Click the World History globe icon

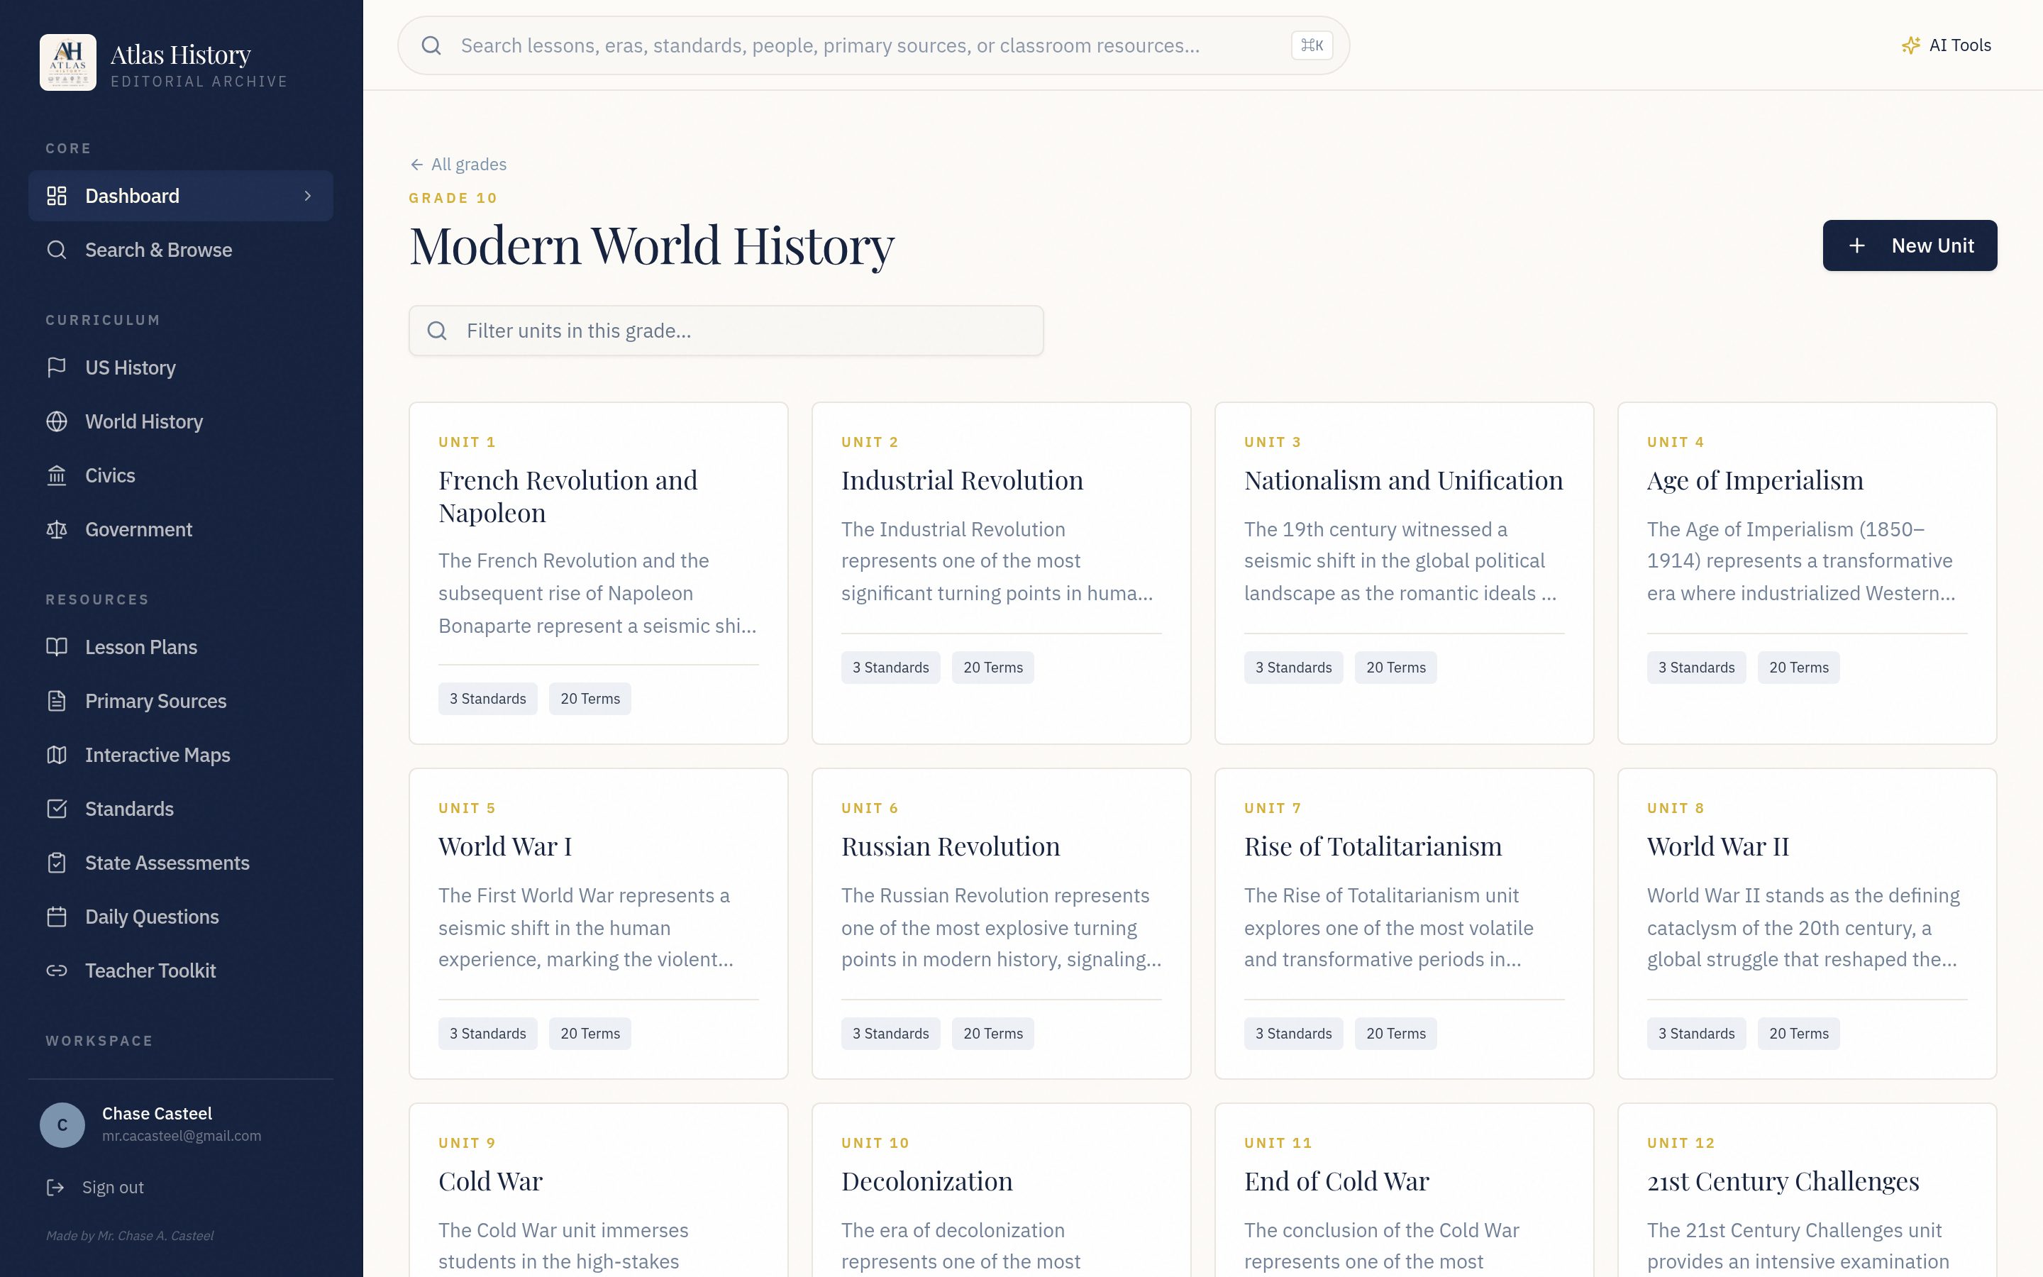point(57,421)
